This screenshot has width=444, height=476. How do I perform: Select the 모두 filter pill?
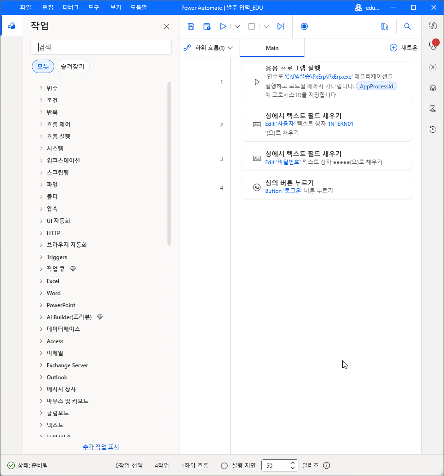tap(43, 67)
